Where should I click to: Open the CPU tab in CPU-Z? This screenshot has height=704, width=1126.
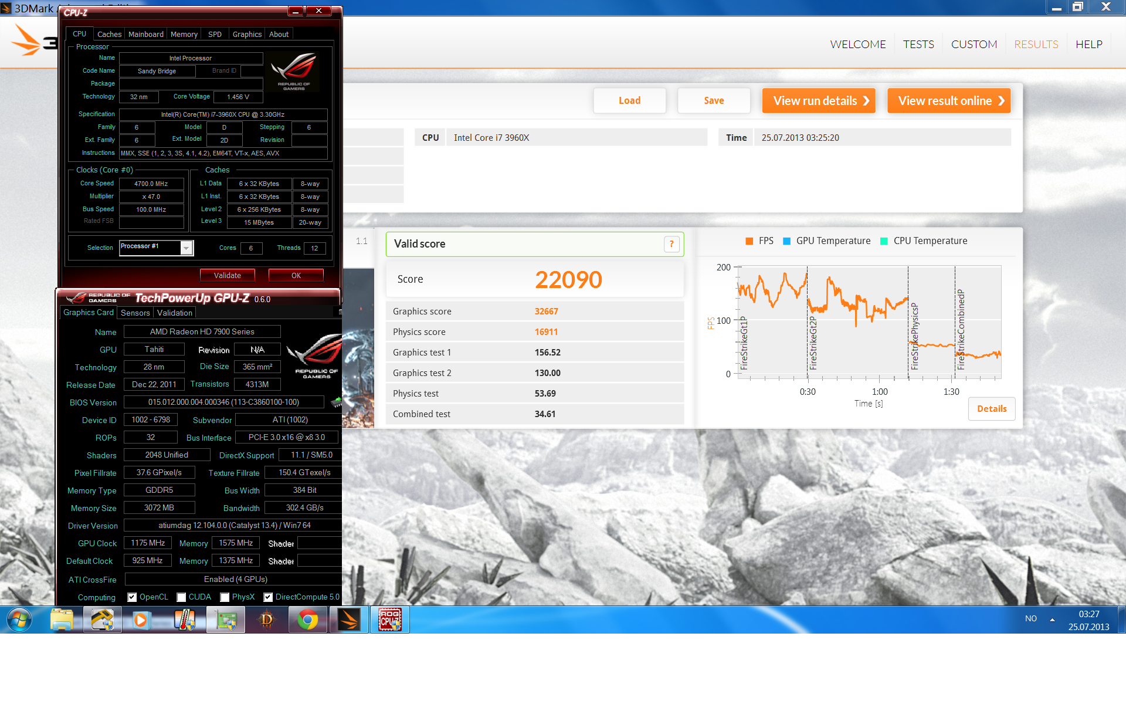[79, 34]
